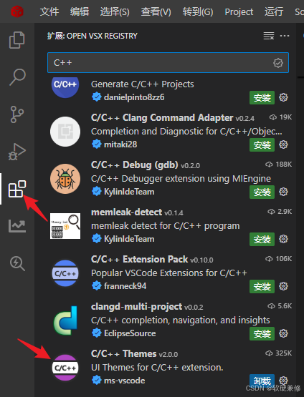Open the Search sidebar view
Viewport: 304px width, 397px height.
[x=17, y=77]
